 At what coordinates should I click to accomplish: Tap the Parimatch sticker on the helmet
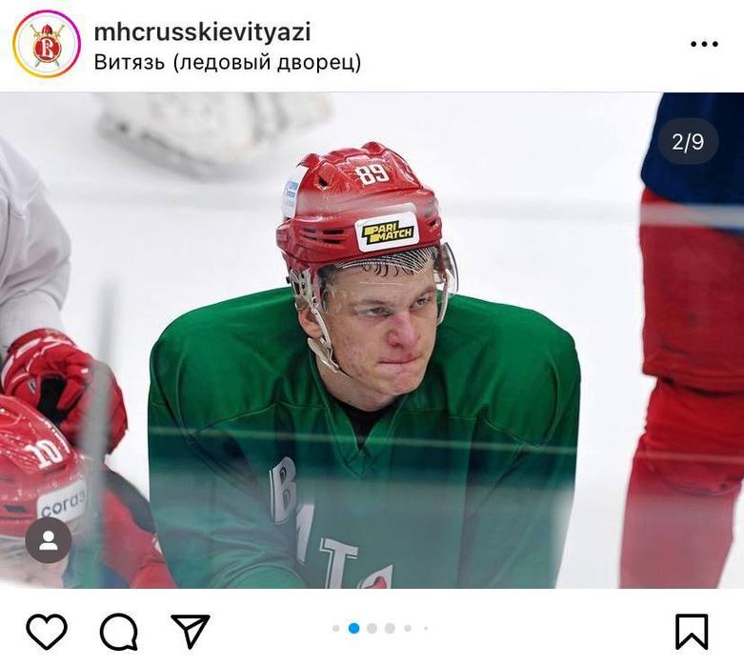pos(387,232)
